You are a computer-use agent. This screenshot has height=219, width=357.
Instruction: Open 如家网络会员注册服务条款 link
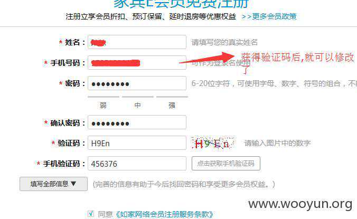165,214
